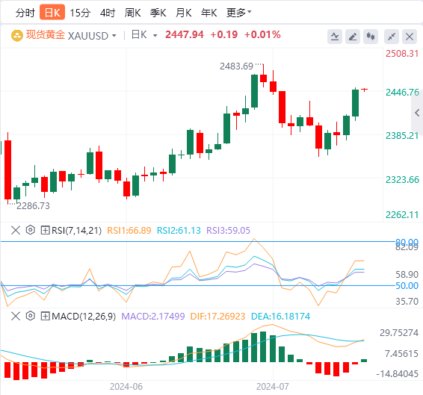423x395 pixels.
Task: Click the 2024-07 date axis label
Action: (x=273, y=387)
